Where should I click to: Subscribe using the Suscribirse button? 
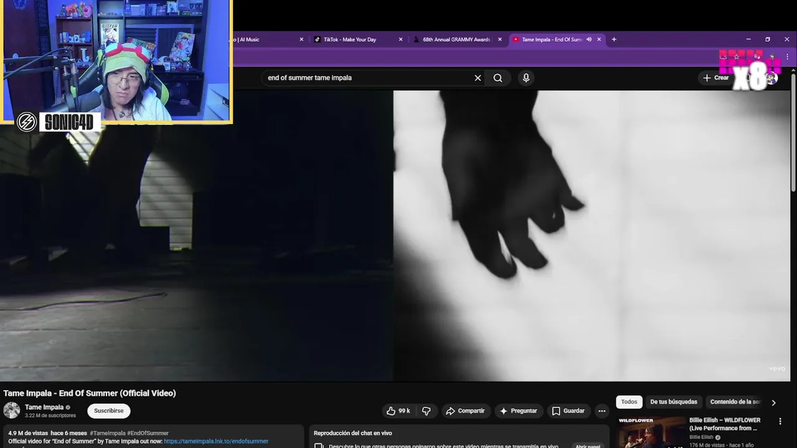pyautogui.click(x=109, y=411)
